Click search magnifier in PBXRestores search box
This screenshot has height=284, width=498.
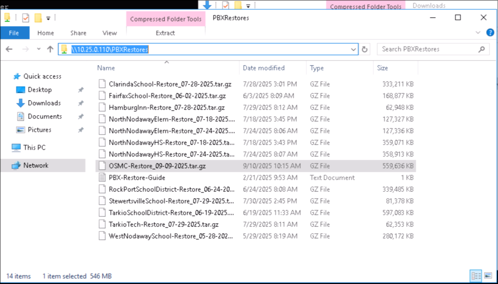(x=482, y=49)
